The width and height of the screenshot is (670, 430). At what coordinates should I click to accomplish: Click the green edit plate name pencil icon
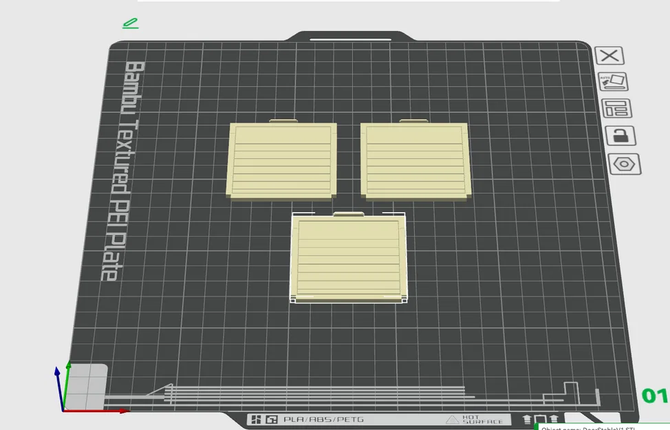(130, 23)
